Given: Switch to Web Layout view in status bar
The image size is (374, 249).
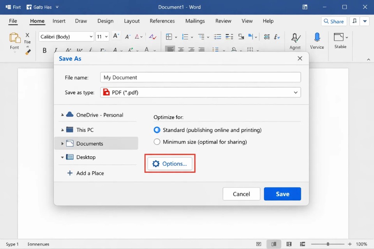Looking at the screenshot, I should 289,244.
